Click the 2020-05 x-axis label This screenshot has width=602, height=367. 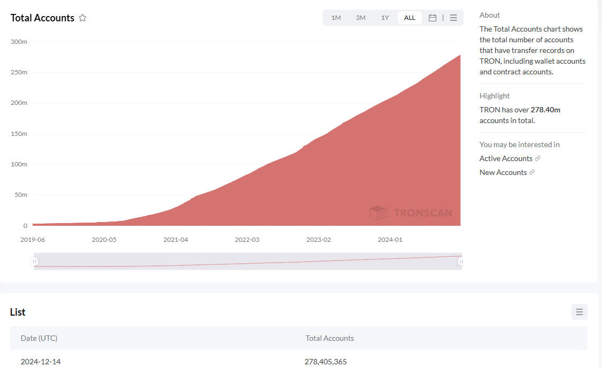tap(104, 240)
